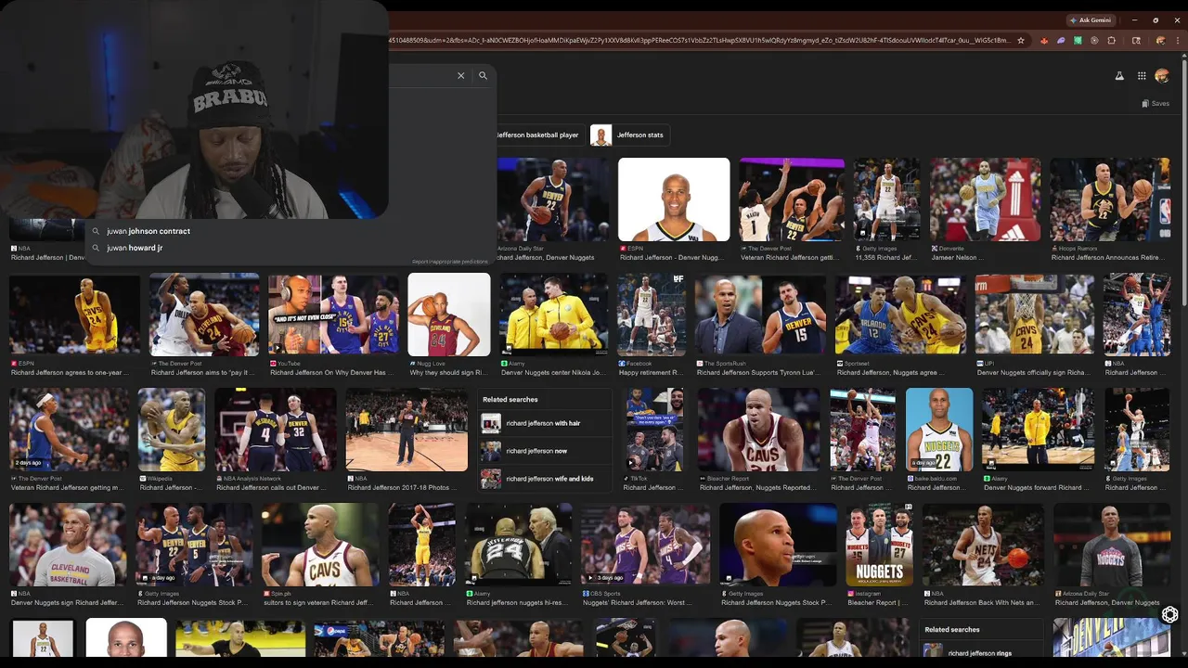Open NBA 'Richard Jefferson Back With Nets' image
This screenshot has height=668, width=1188.
pos(983,545)
